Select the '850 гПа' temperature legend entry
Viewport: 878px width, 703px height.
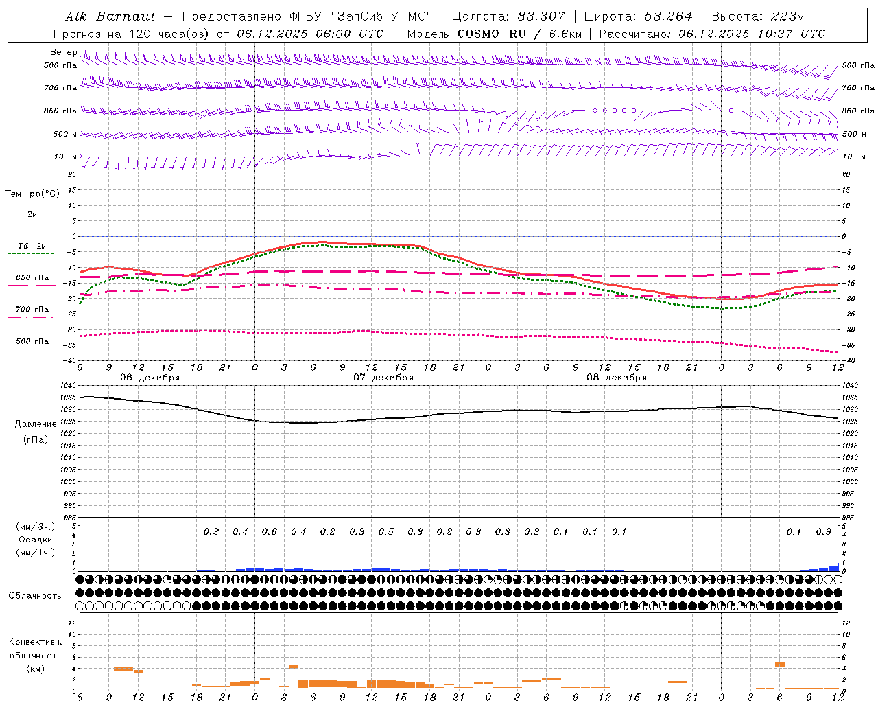tap(32, 278)
